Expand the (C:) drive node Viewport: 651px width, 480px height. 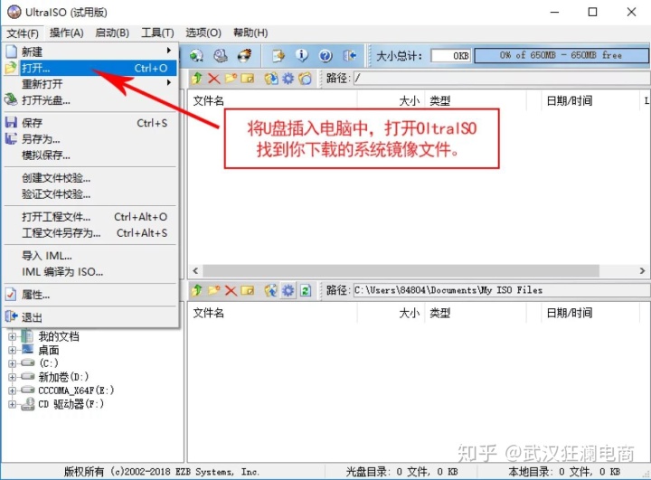coord(12,363)
